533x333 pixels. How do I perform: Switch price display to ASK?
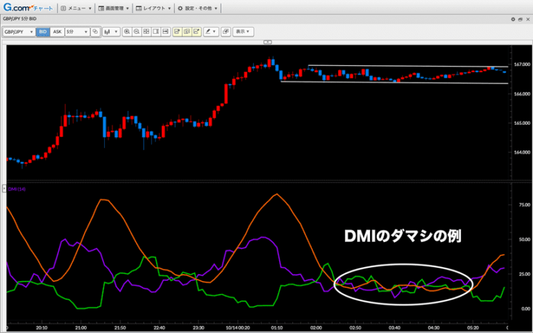point(57,32)
